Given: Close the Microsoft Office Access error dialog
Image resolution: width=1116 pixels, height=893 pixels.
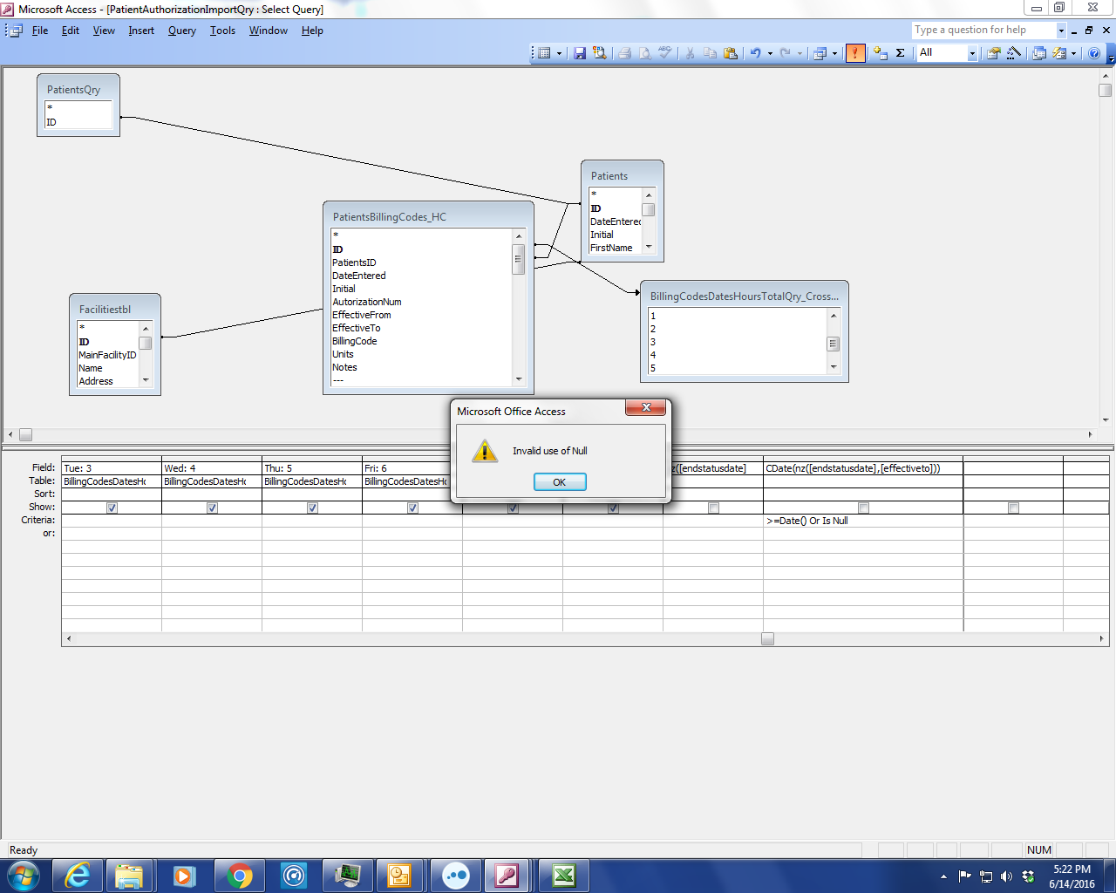Looking at the screenshot, I should pos(646,407).
